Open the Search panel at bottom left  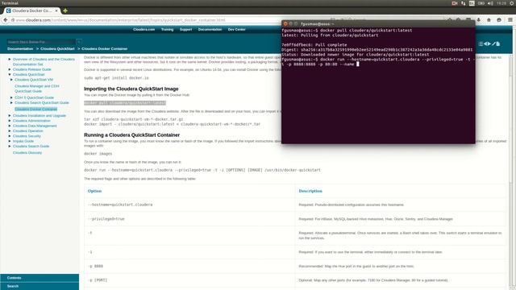[x=40, y=286]
